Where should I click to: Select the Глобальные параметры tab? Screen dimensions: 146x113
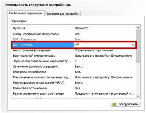[26, 13]
